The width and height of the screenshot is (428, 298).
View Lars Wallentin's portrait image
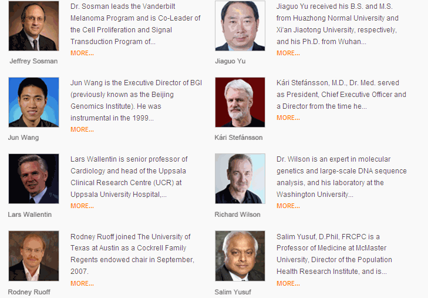coord(33,179)
